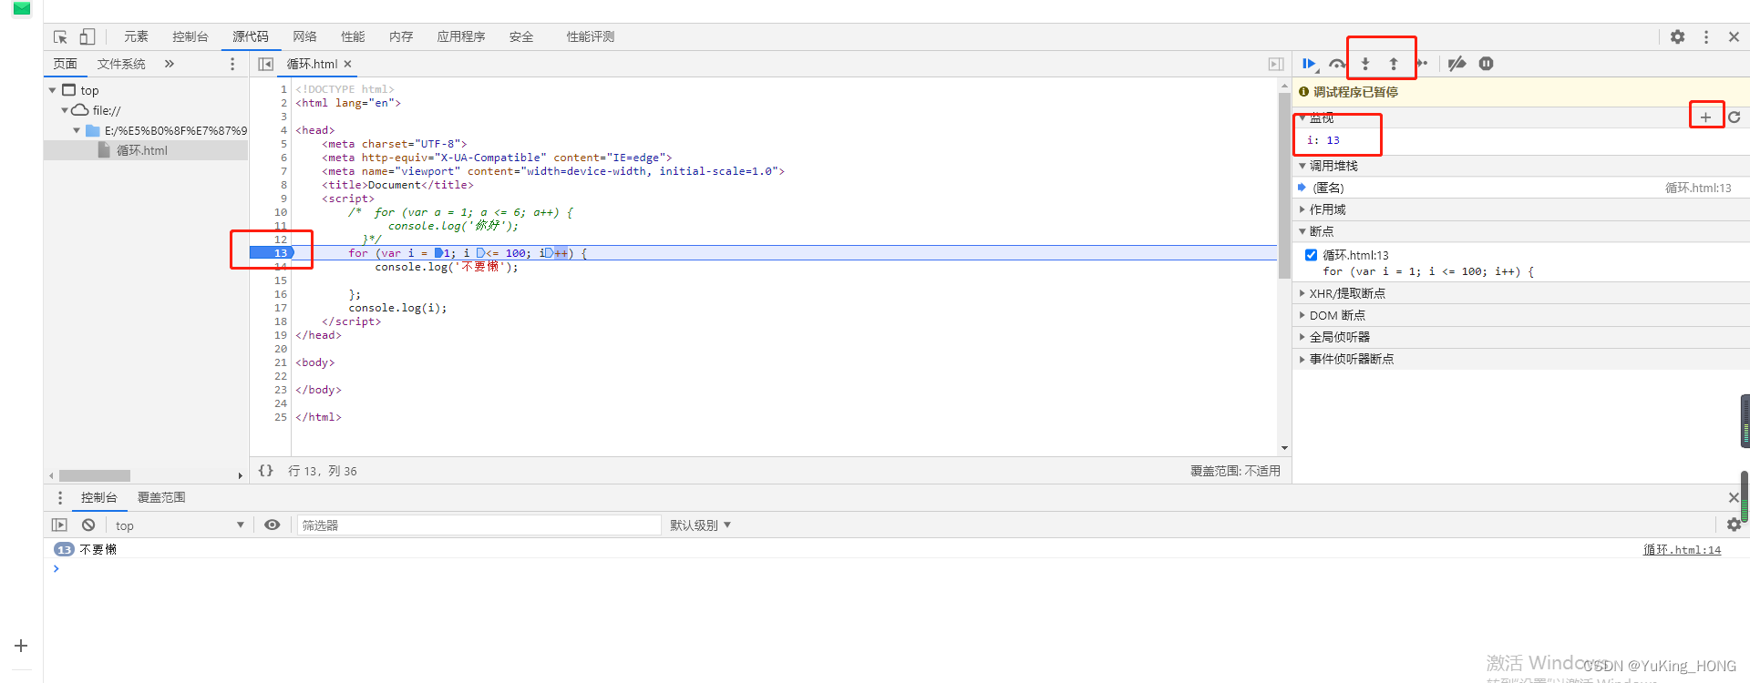1750x683 pixels.
Task: Open DevTools customize three-dot menu
Action: [x=1706, y=36]
